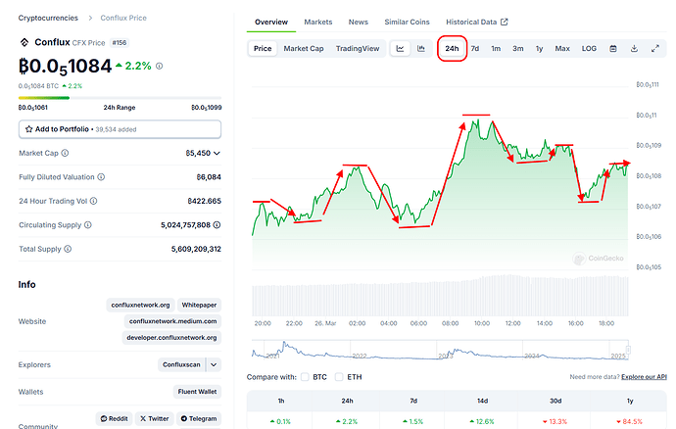
Task: Open Confluxscan explorer link
Action: coord(181,364)
